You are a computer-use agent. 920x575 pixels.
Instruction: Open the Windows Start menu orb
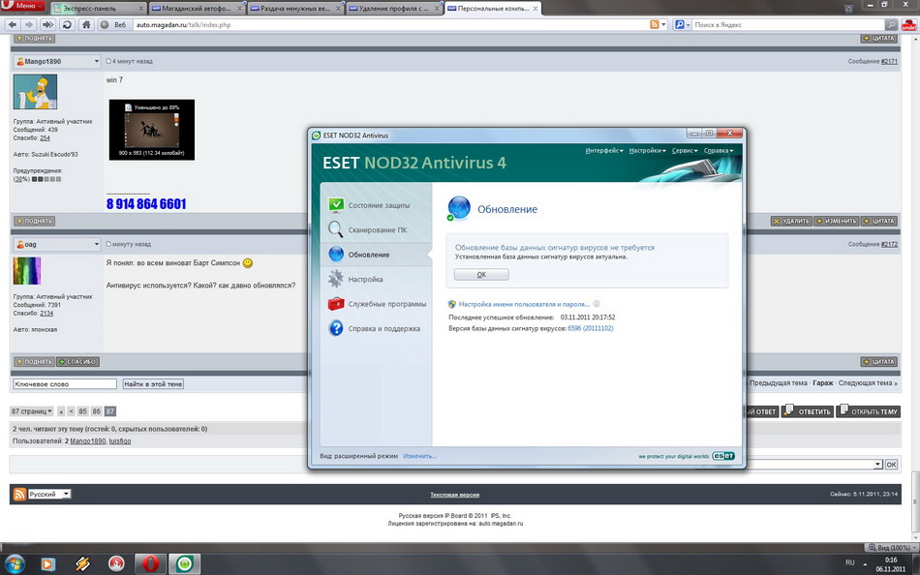click(x=15, y=562)
